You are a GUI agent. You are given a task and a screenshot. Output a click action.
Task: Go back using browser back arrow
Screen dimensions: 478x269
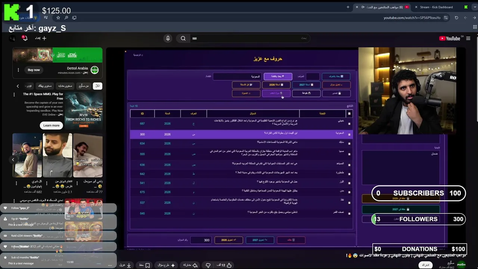click(474, 18)
